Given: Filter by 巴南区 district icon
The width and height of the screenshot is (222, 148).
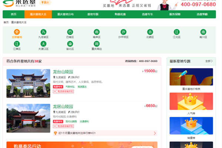Looking at the screenshot, I should pos(70,32).
